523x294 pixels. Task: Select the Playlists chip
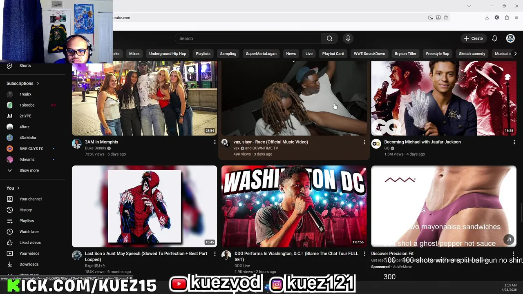tap(203, 53)
